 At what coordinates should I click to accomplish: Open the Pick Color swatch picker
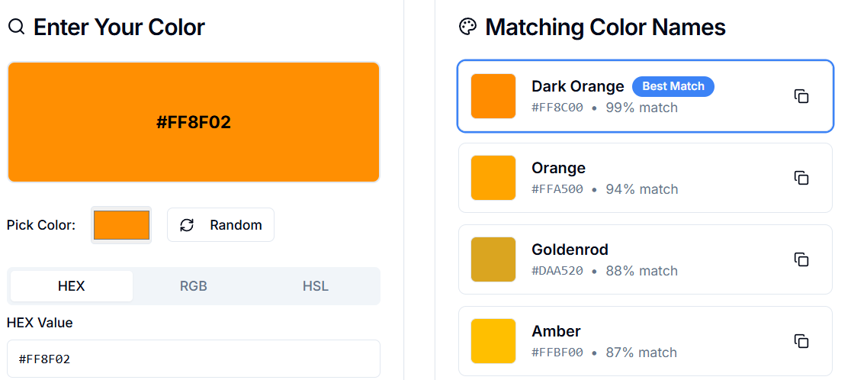click(x=121, y=225)
